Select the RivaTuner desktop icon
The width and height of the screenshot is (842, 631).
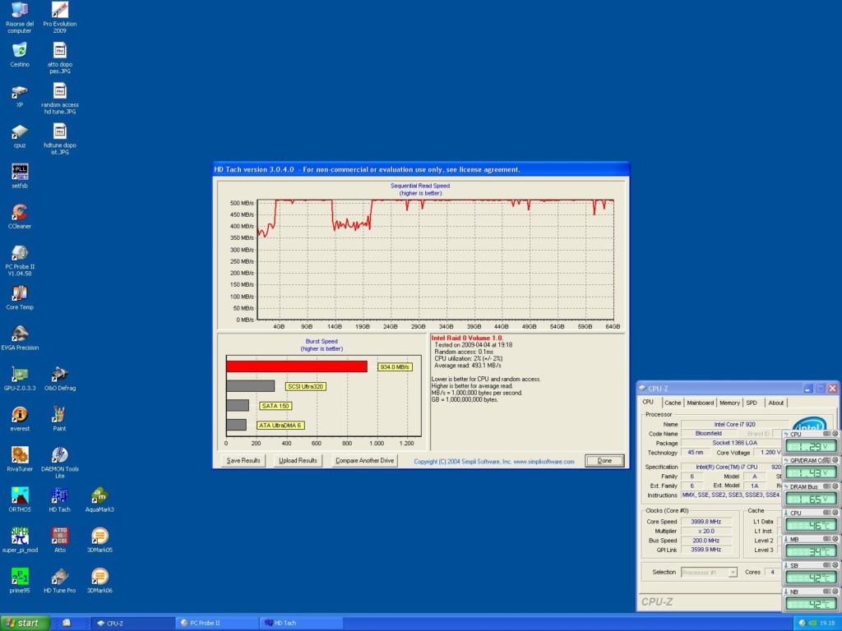(20, 460)
